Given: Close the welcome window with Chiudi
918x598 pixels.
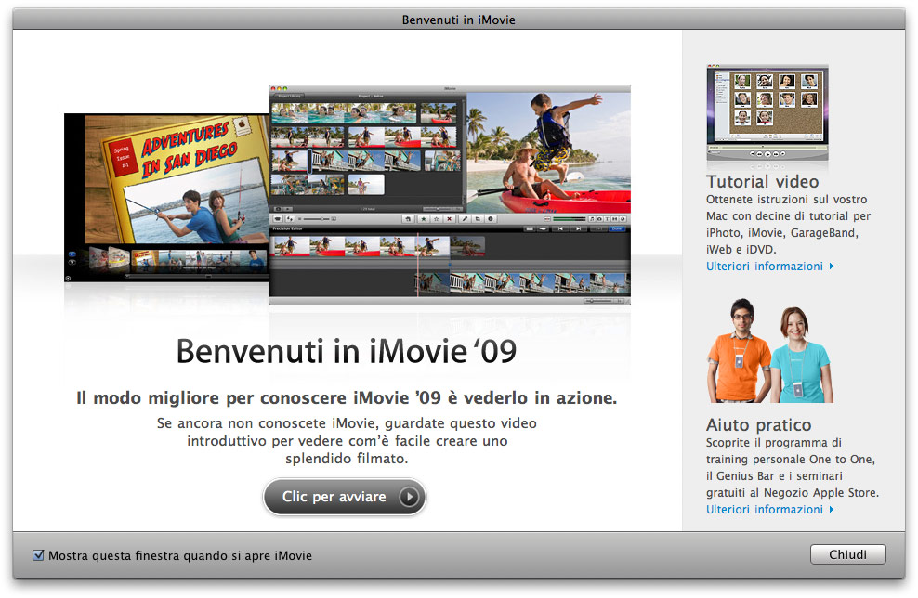Looking at the screenshot, I should pos(847,554).
